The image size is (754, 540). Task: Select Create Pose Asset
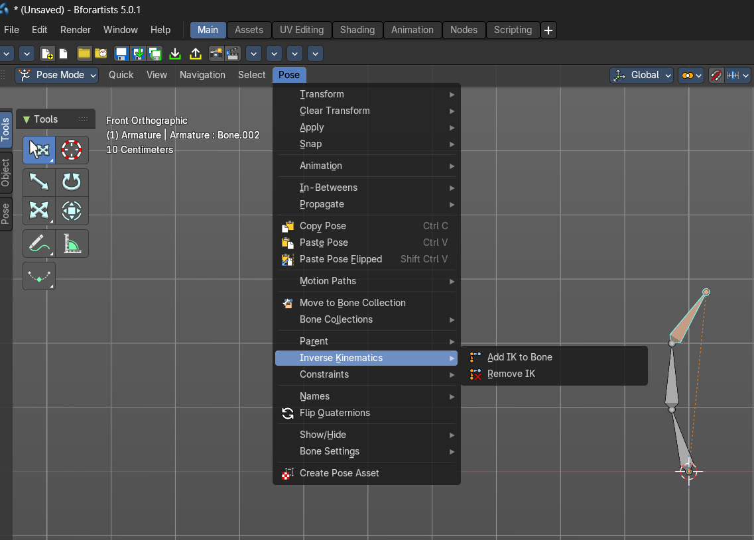pyautogui.click(x=367, y=473)
